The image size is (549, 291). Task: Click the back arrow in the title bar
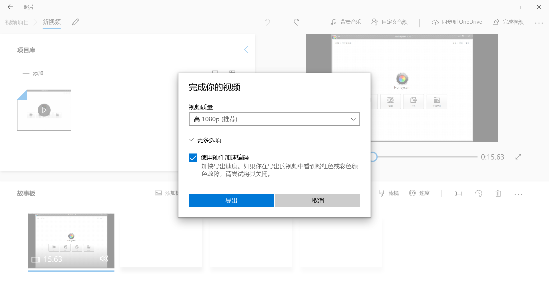coord(10,7)
